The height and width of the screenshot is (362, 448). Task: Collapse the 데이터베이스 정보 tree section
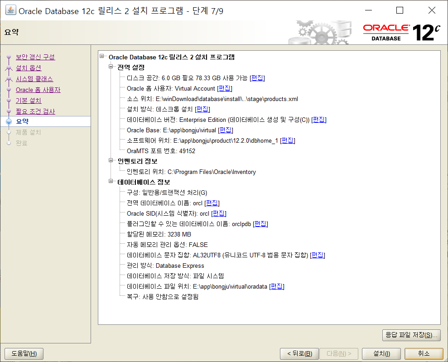click(x=111, y=181)
